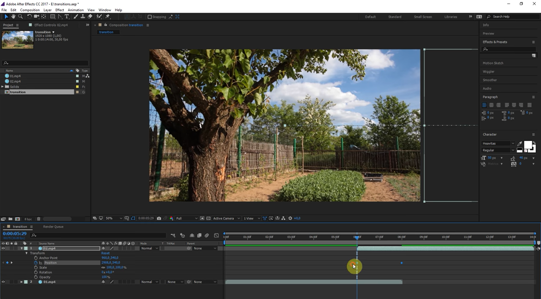Pick the Rectangle shape tool
The height and width of the screenshot is (299, 541).
[52, 17]
